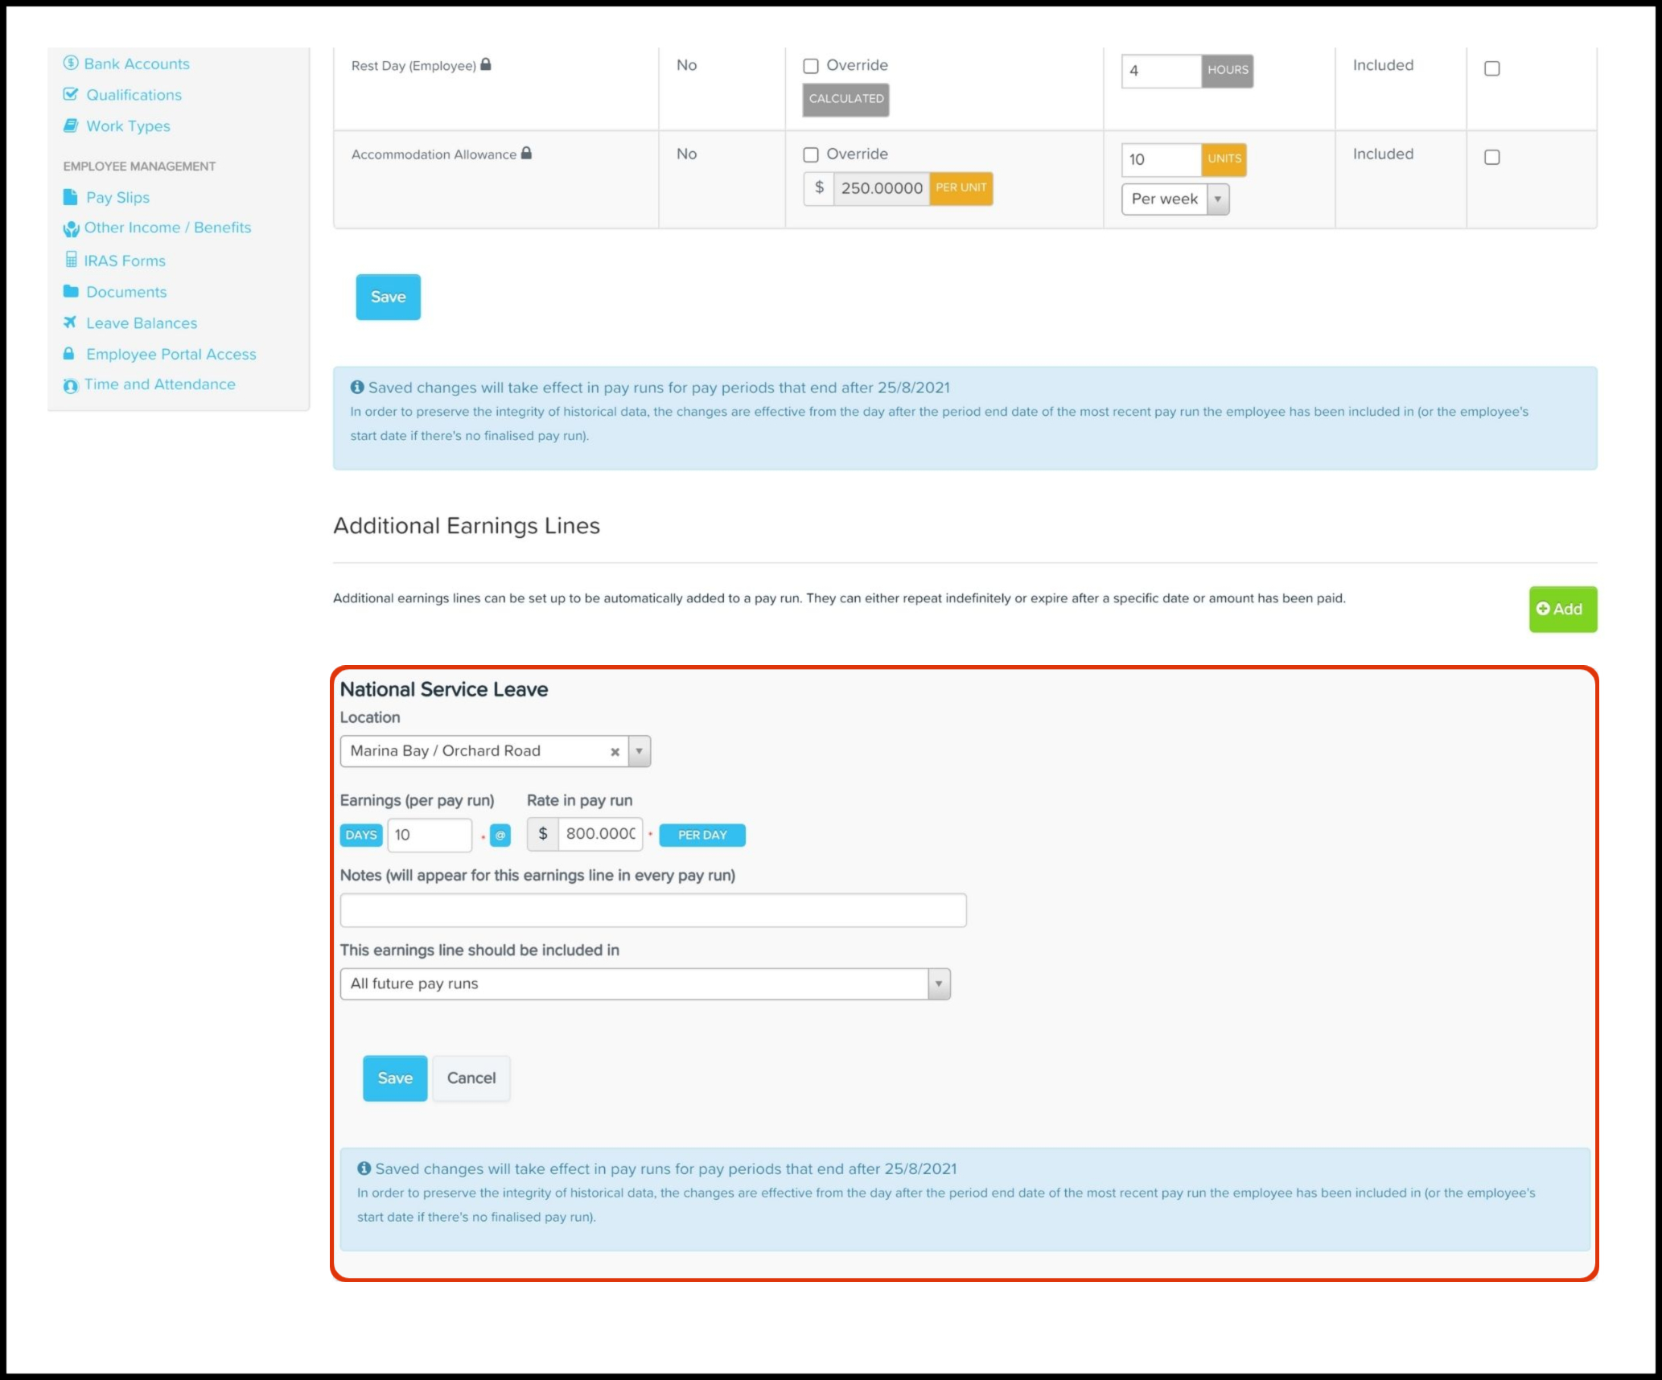Clear the Marina Bay location with the x
This screenshot has width=1662, height=1380.
click(615, 751)
